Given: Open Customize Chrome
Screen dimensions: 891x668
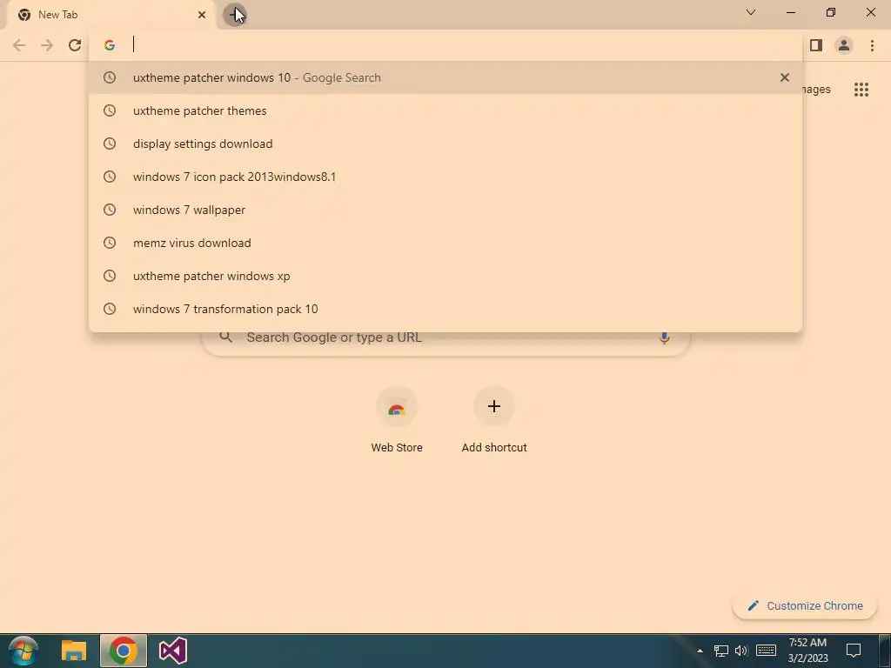Looking at the screenshot, I should [805, 605].
